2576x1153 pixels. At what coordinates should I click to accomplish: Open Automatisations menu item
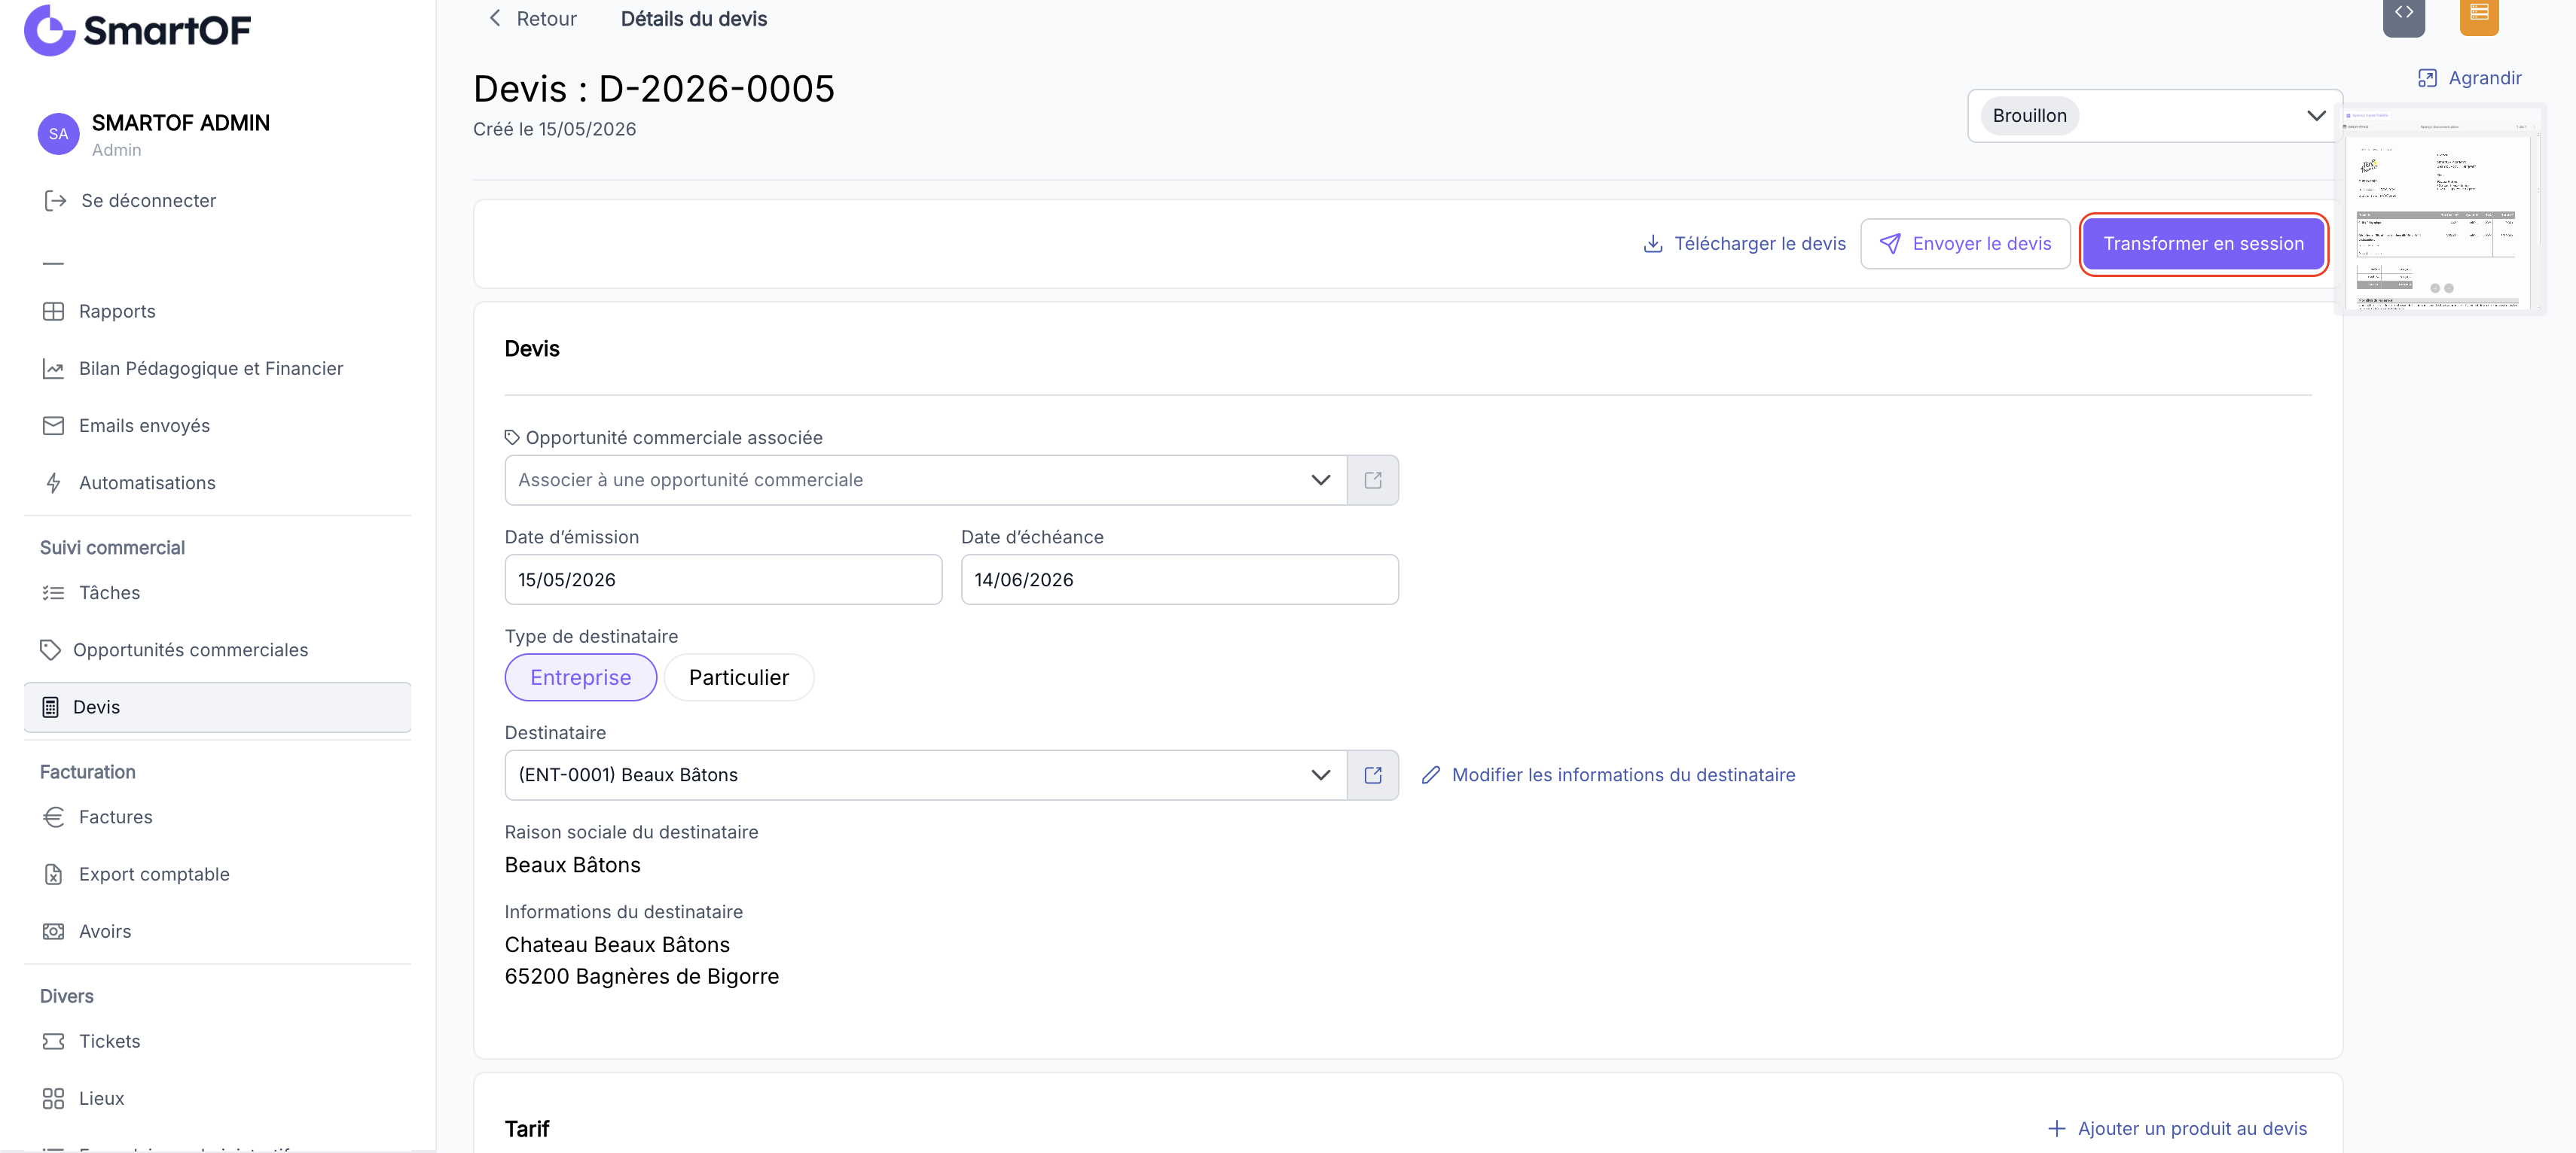click(x=217, y=482)
